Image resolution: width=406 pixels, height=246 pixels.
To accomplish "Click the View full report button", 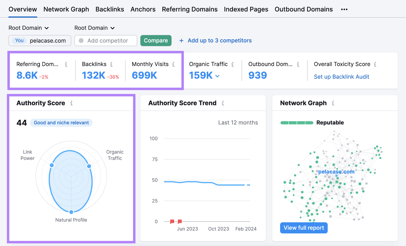I will click(304, 228).
